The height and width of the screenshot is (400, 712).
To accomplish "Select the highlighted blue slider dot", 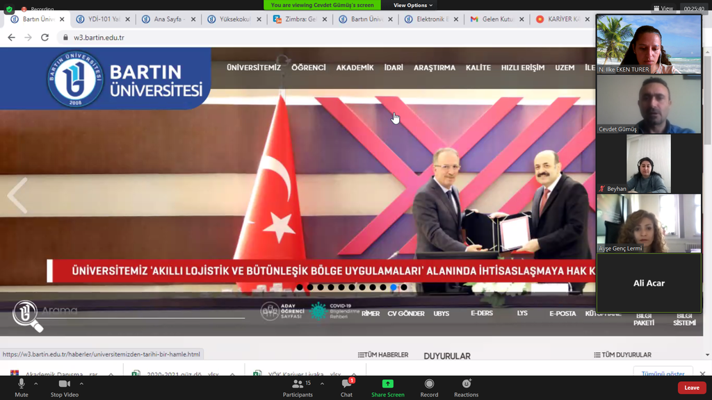I will [394, 287].
